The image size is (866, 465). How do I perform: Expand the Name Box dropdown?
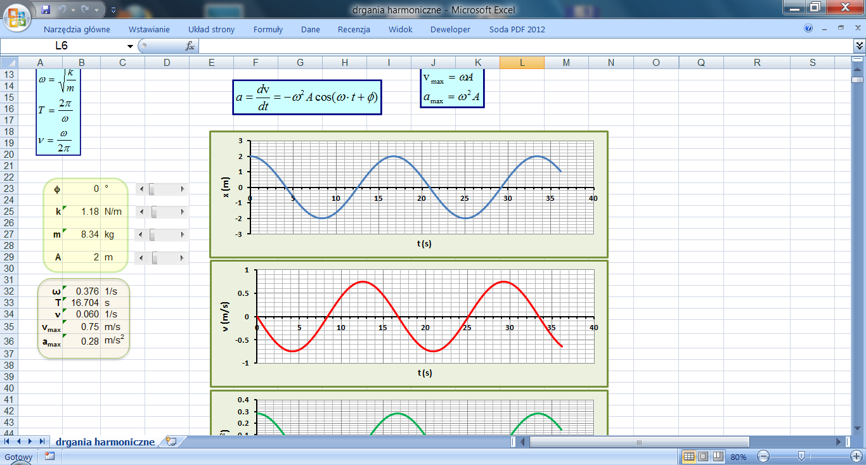[131, 46]
